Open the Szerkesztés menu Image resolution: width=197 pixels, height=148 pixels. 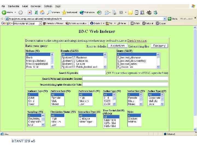[x=13, y=6]
